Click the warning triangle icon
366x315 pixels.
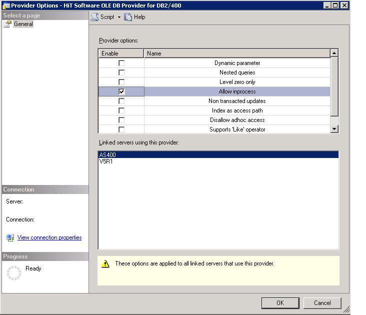[105, 263]
